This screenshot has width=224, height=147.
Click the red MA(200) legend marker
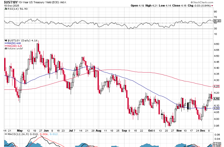pos(5,46)
